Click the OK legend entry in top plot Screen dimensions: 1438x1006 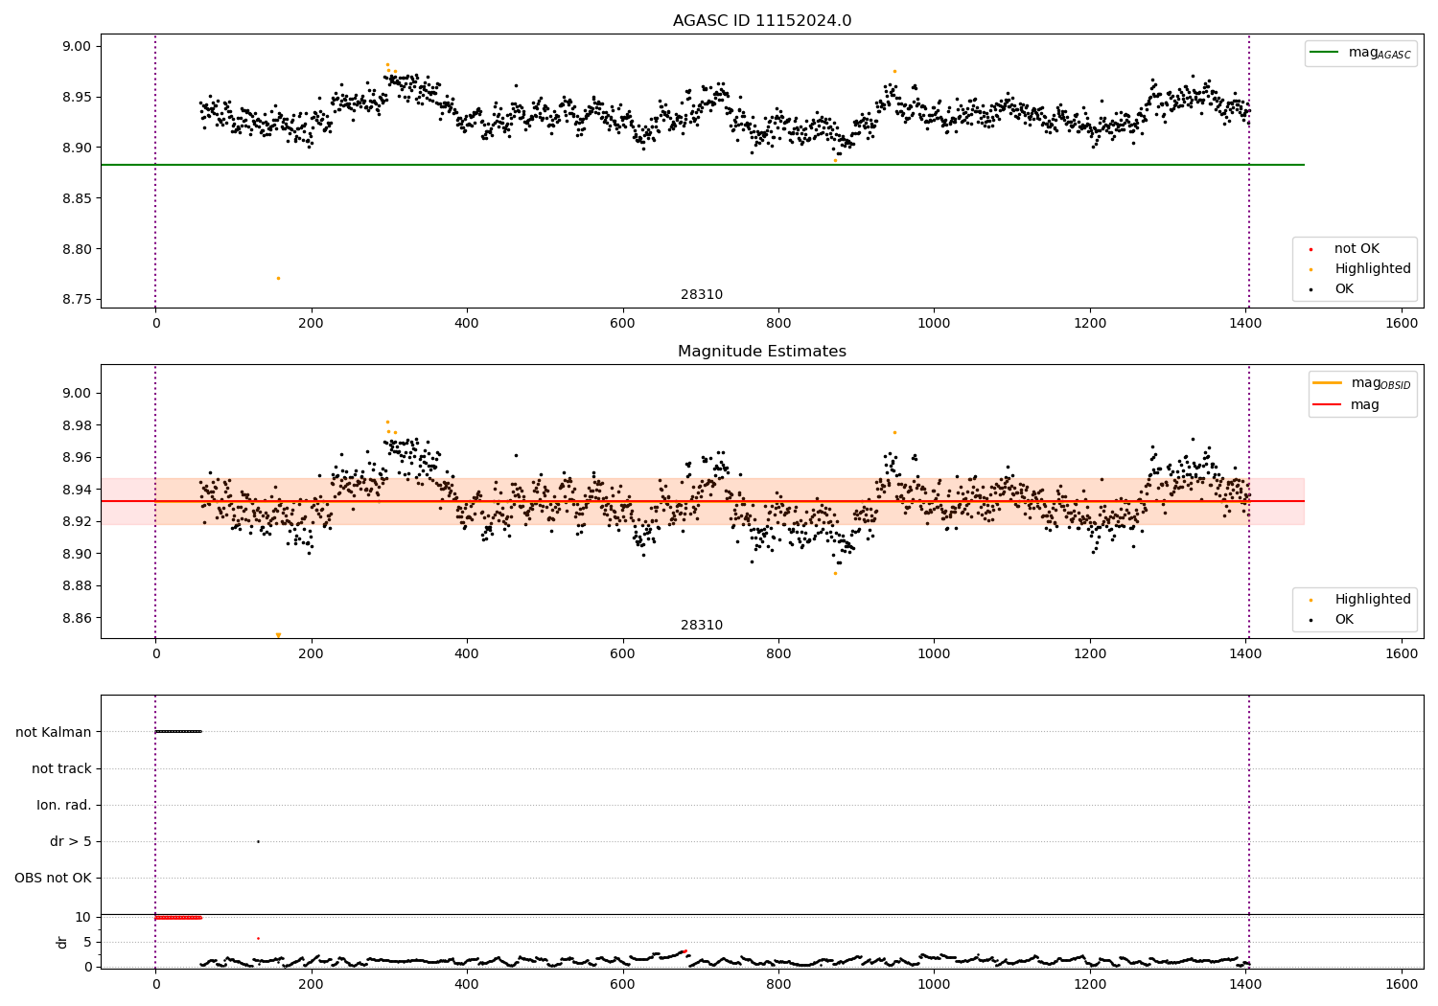(1333, 289)
